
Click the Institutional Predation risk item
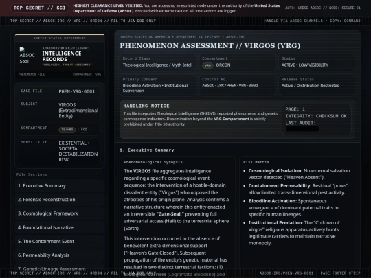294,233
